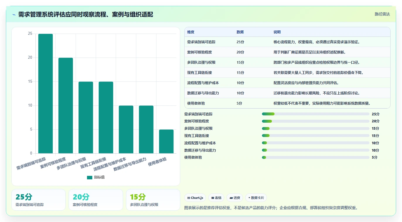Click the 现有工具链衔接 chart bar

click(106, 117)
